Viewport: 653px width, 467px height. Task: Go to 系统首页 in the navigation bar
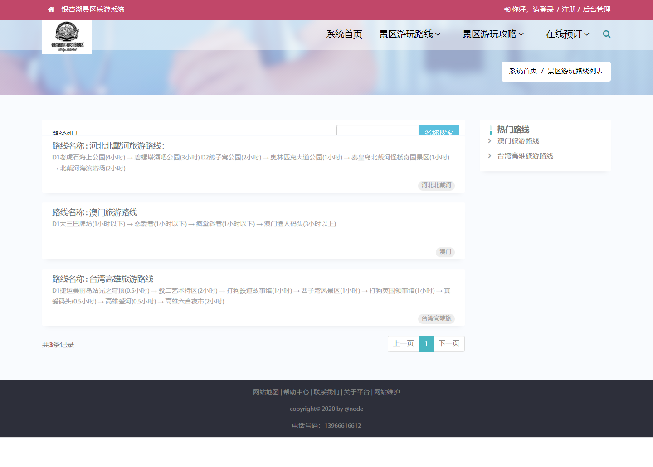(344, 34)
